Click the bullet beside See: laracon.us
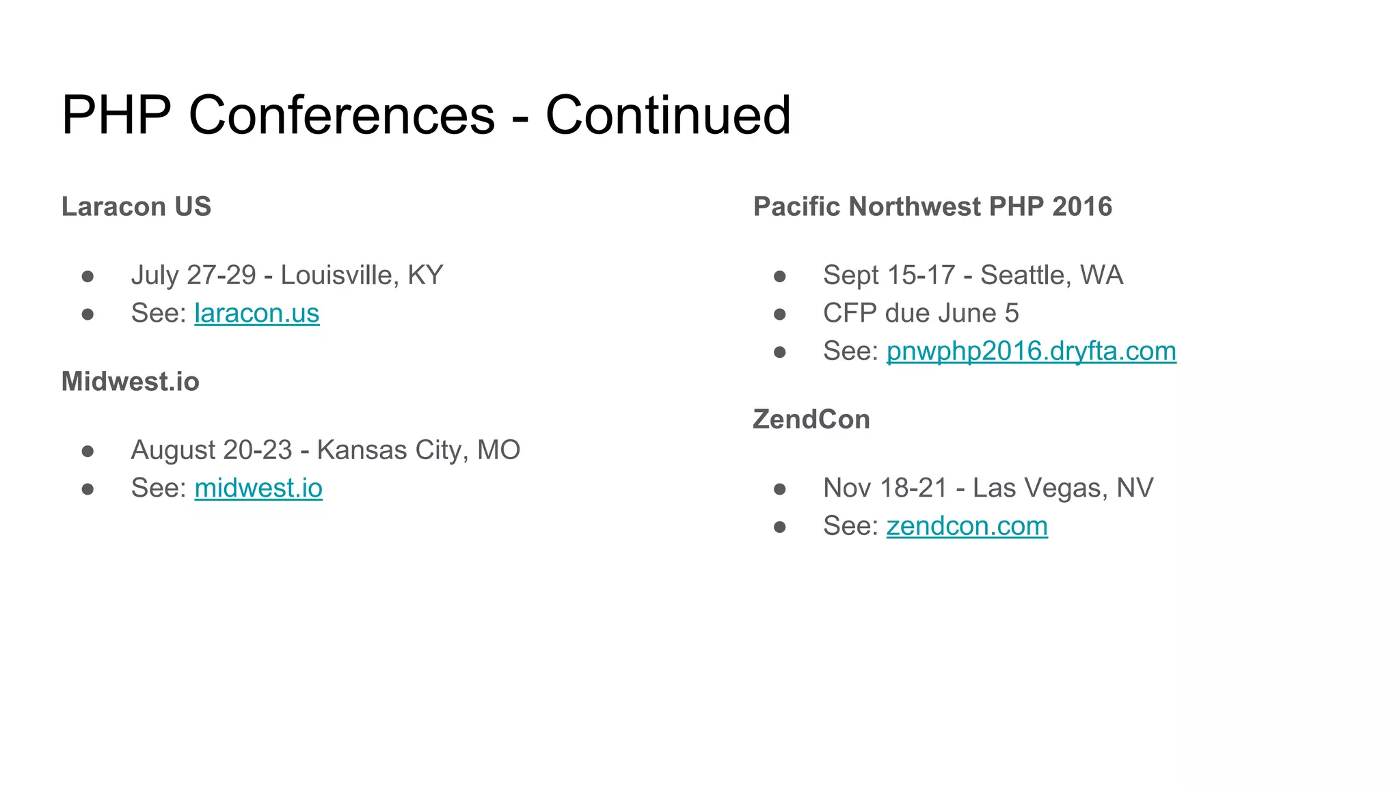Viewport: 1400px width, 787px height. [87, 314]
